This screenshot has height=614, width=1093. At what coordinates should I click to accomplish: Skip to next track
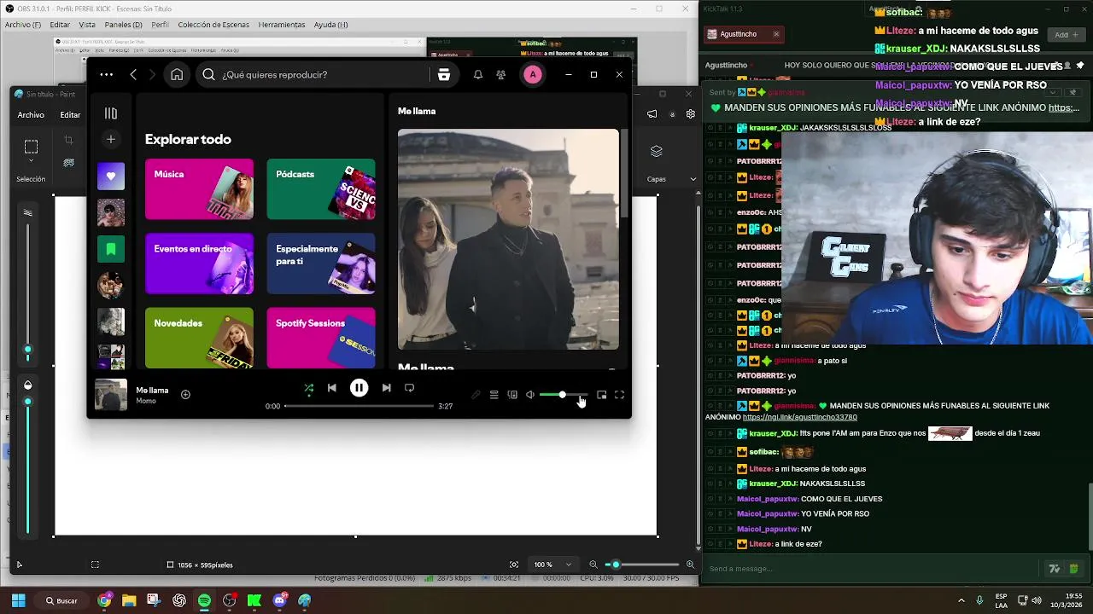coord(386,388)
